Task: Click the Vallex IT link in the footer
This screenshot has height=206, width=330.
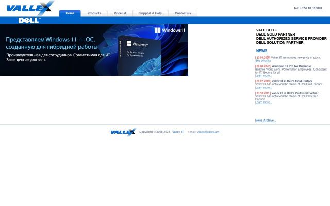Action: [x=178, y=132]
